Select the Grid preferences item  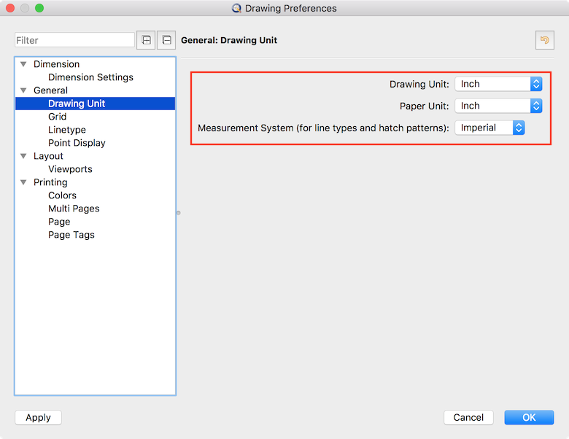pos(57,117)
